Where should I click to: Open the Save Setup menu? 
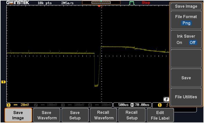75,115
